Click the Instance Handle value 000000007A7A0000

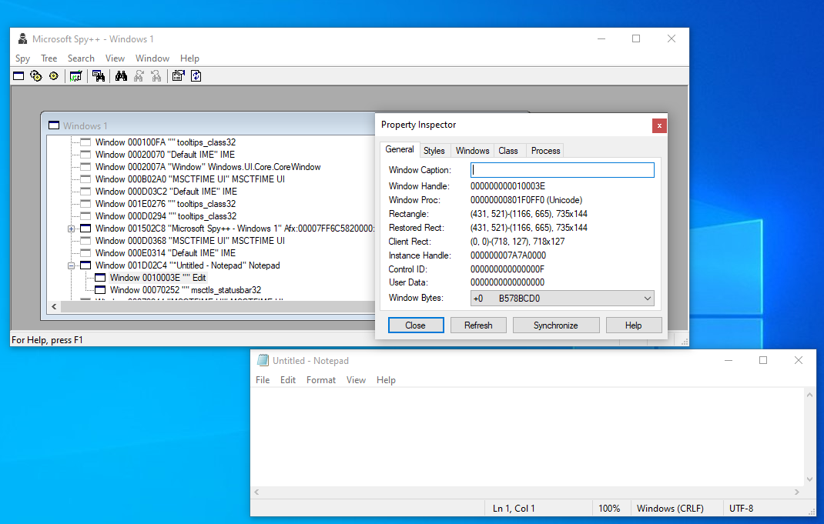(x=508, y=255)
